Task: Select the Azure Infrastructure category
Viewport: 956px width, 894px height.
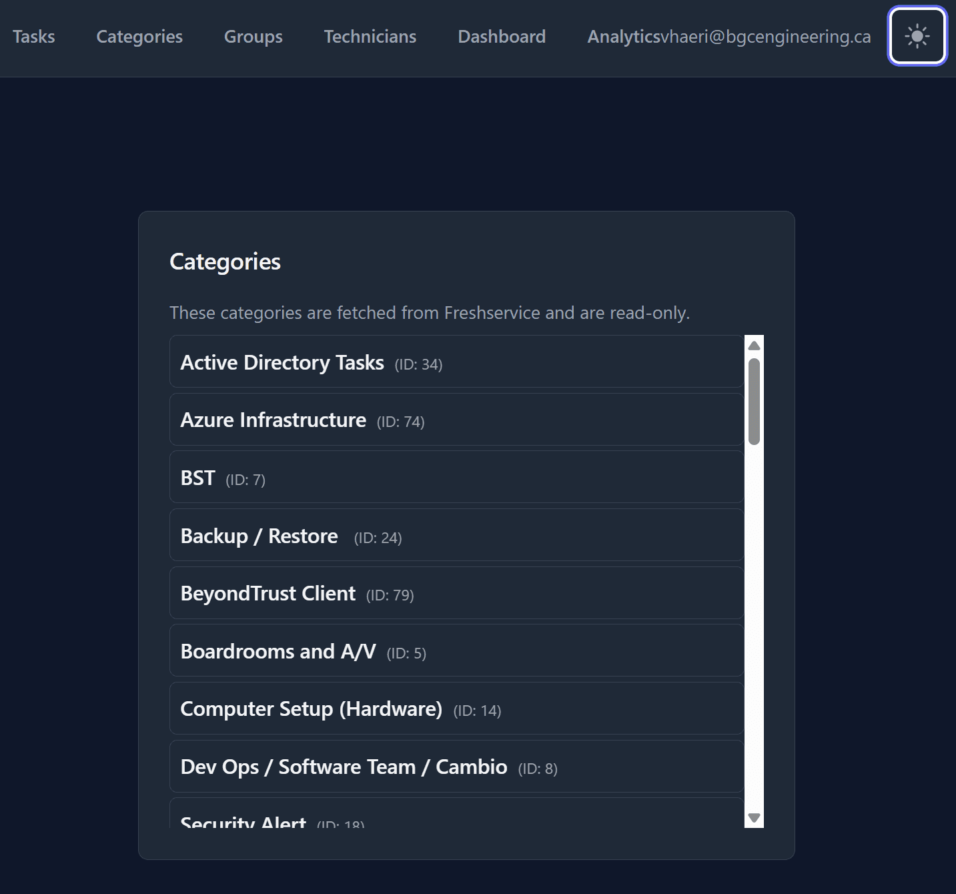Action: [x=456, y=419]
